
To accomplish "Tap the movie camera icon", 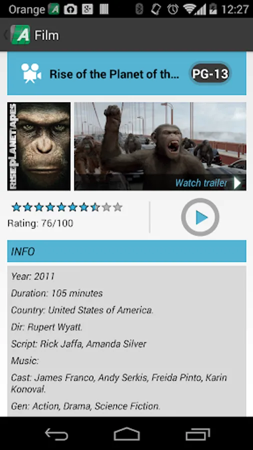I will (x=31, y=73).
